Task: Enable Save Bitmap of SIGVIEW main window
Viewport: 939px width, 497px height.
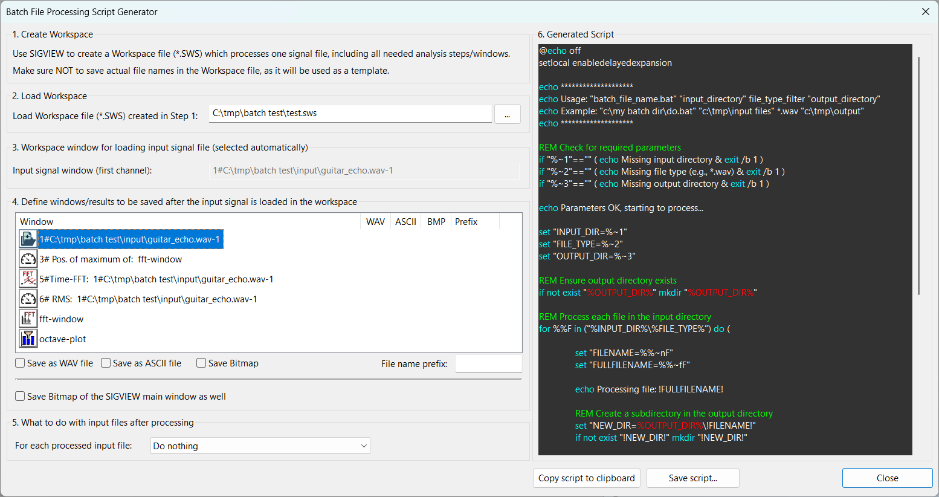Action: coord(21,397)
